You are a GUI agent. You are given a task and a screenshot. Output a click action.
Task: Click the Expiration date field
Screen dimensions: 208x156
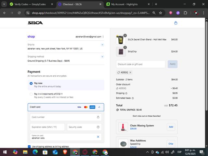click(47, 127)
